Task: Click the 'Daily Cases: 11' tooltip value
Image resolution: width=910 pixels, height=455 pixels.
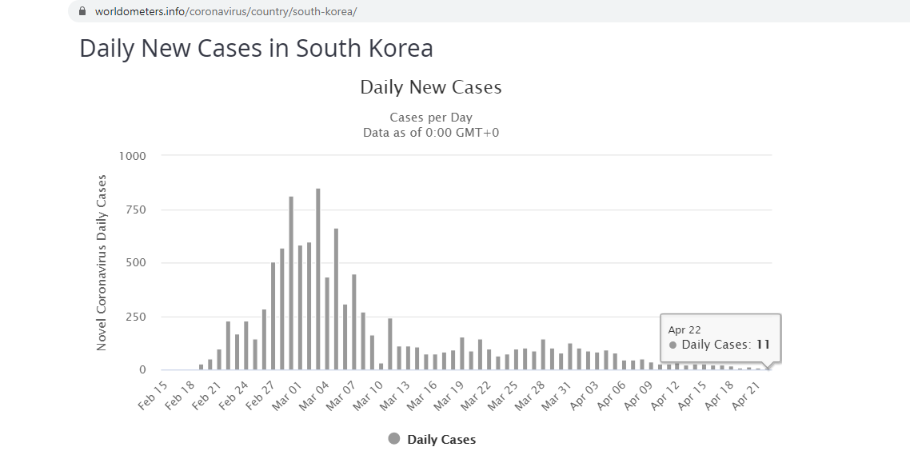Action: (x=720, y=345)
